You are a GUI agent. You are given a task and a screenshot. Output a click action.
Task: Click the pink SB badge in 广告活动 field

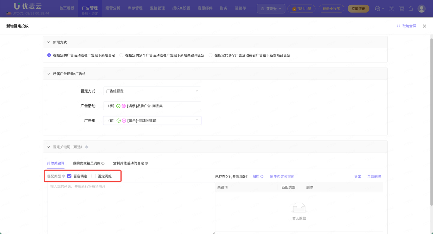tap(124, 106)
